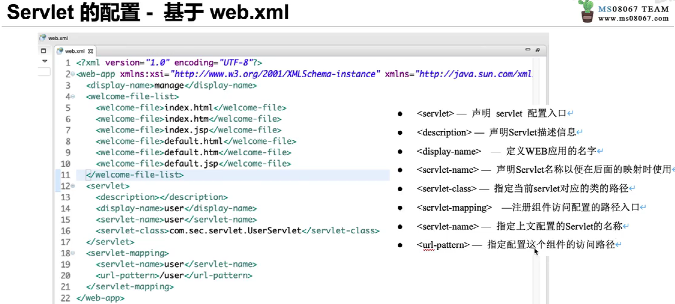Click 'index.jsp' welcome file on line 7
This screenshot has width=675, height=304.
[x=186, y=130]
